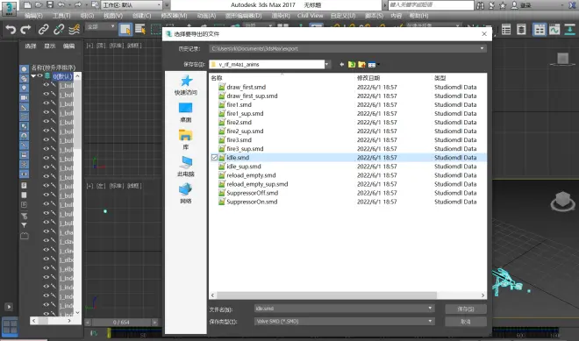Click the back arrow in export dialog
This screenshot has height=341, width=579.
(341, 65)
